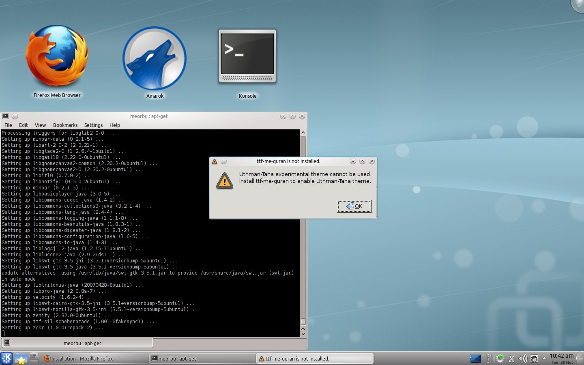The width and height of the screenshot is (584, 365).
Task: Open the Bookmarks menu in Konsole
Action: click(x=65, y=125)
